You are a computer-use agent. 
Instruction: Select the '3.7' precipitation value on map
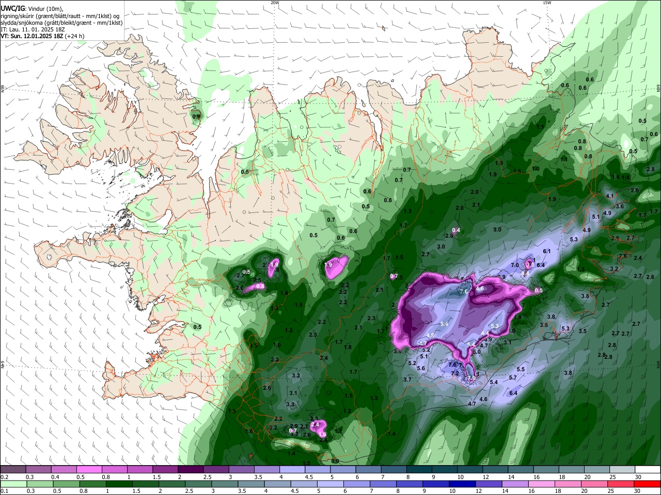[407, 379]
